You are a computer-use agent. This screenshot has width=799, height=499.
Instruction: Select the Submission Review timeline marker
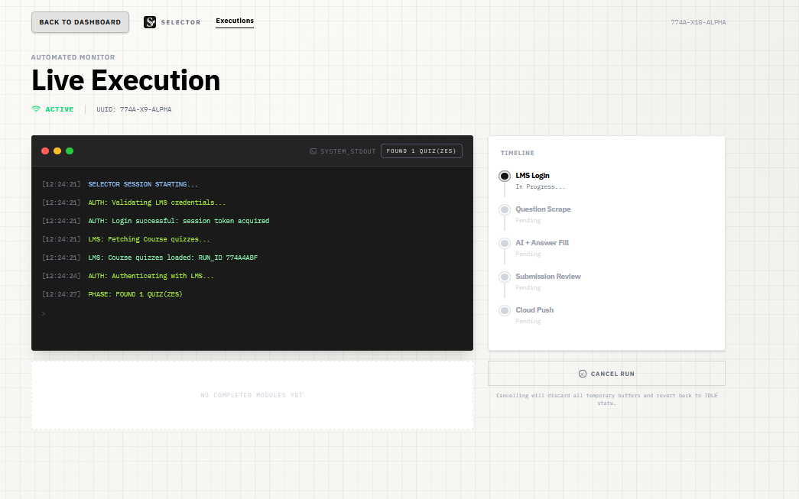click(x=505, y=277)
